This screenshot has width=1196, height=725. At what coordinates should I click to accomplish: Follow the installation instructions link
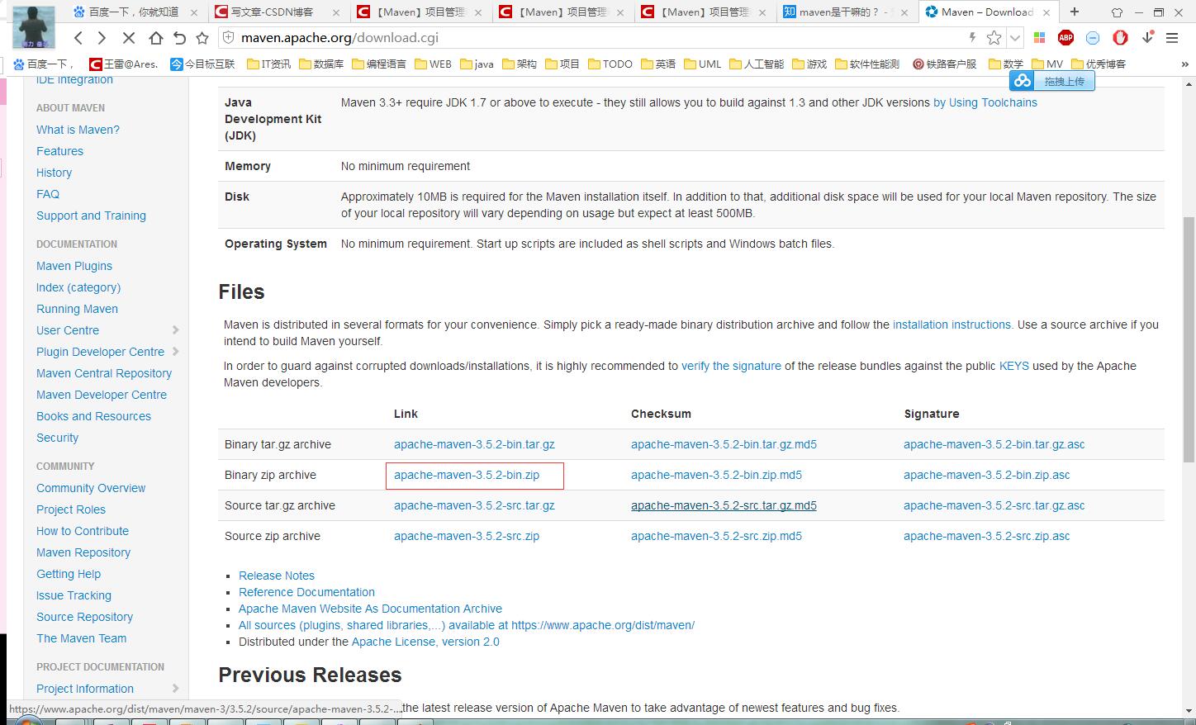pyautogui.click(x=952, y=325)
